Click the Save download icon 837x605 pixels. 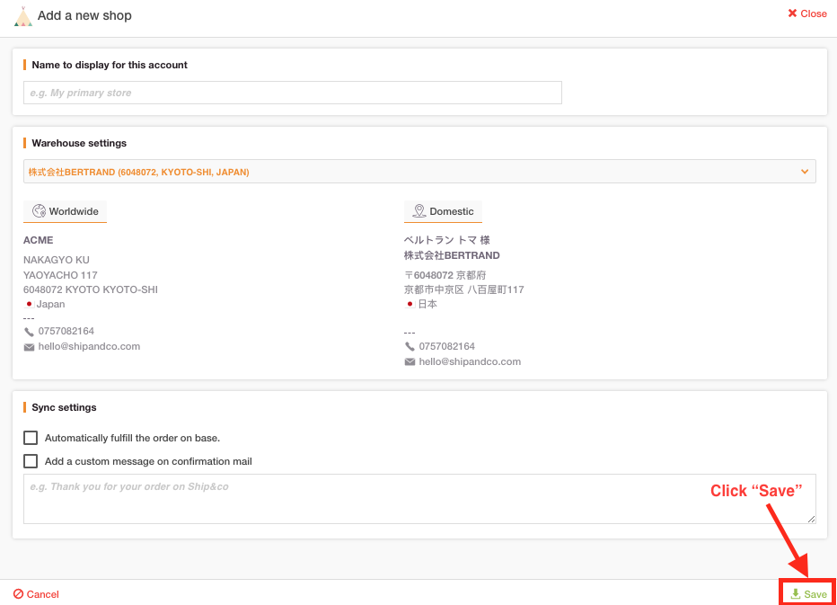coord(796,594)
